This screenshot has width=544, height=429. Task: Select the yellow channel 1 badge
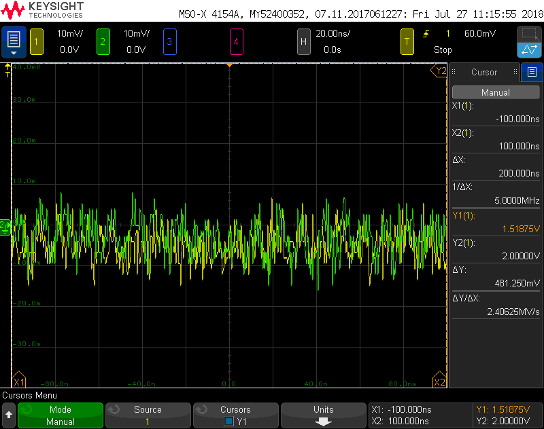(x=36, y=41)
